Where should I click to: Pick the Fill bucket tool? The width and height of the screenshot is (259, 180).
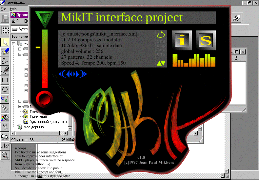(x=5, y=117)
